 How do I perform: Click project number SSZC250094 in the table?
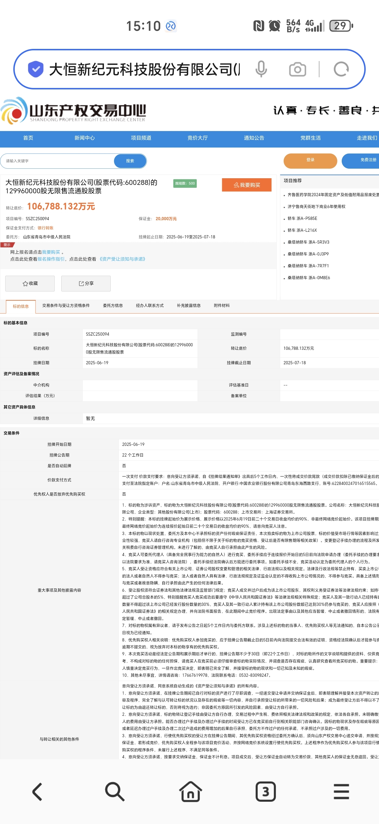pyautogui.click(x=97, y=334)
